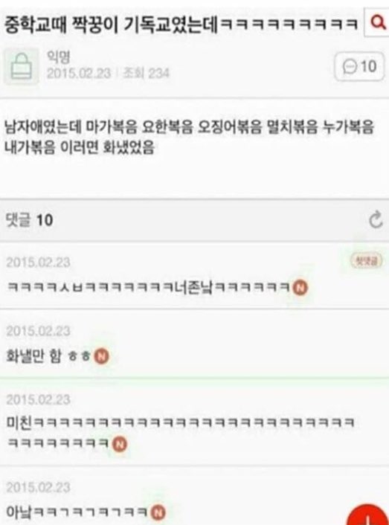Tap the red floating plus button
Screen dimensions: 389x525
(368, 515)
